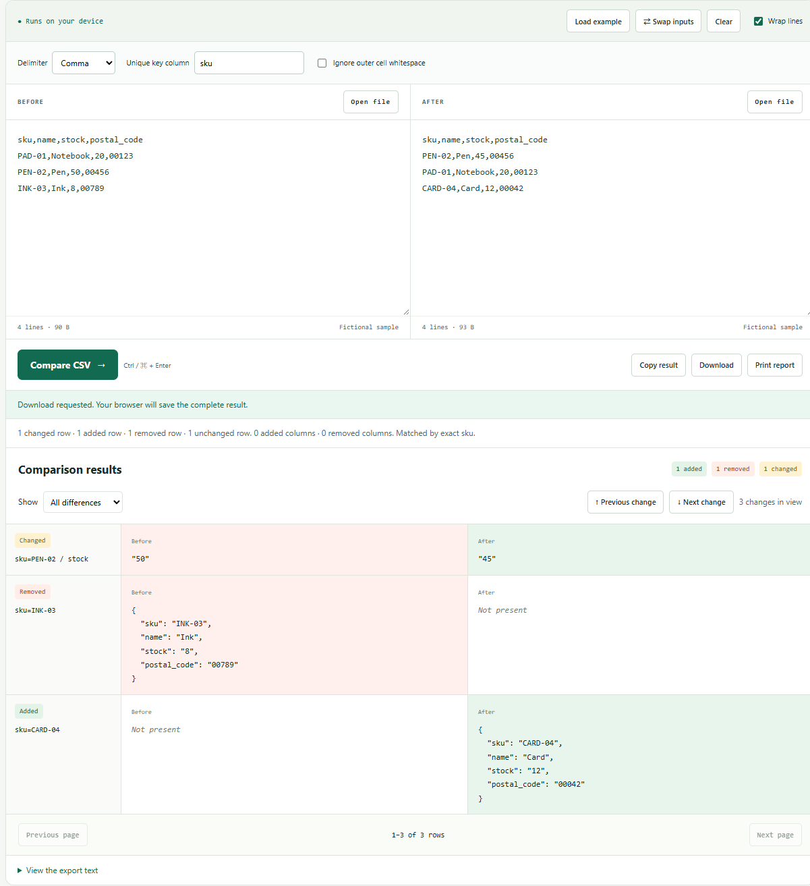Click the Added row label
Screen dimensions: 810x886
[29, 711]
